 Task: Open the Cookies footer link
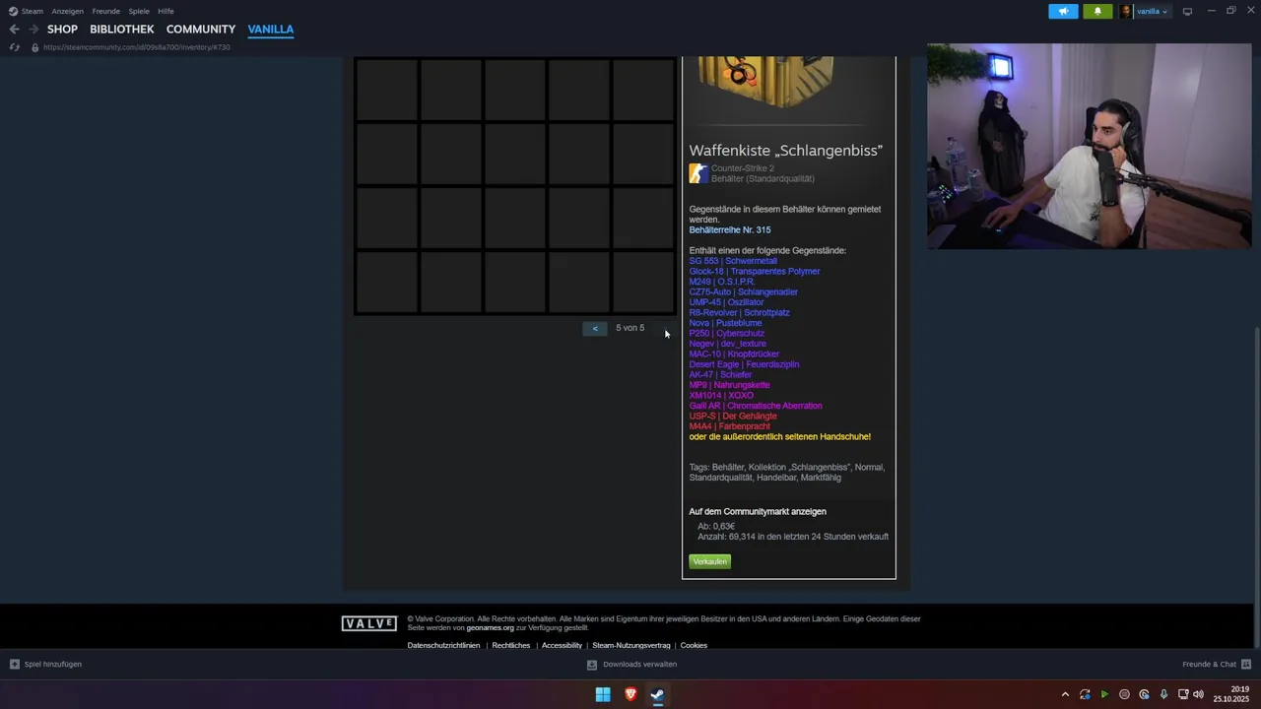pos(694,646)
